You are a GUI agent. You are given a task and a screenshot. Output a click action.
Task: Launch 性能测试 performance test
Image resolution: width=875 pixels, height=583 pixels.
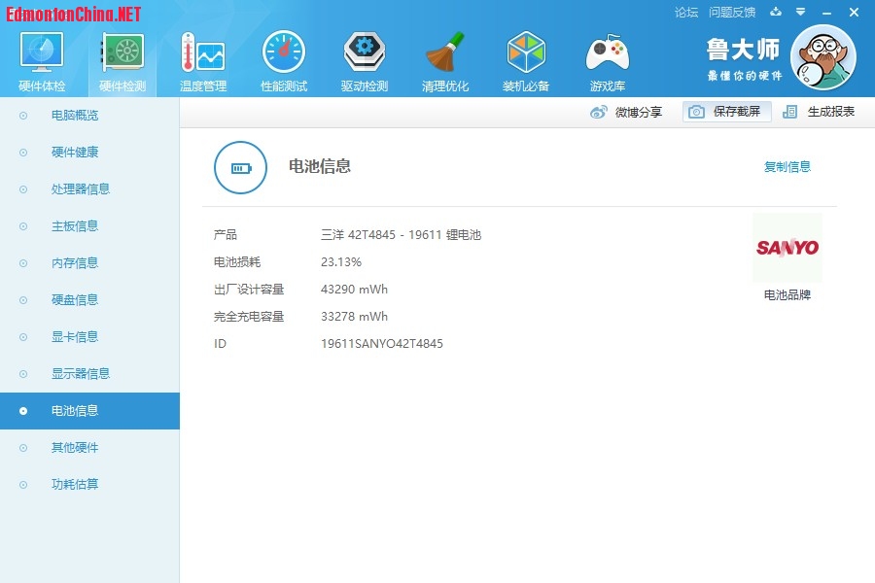click(x=284, y=61)
